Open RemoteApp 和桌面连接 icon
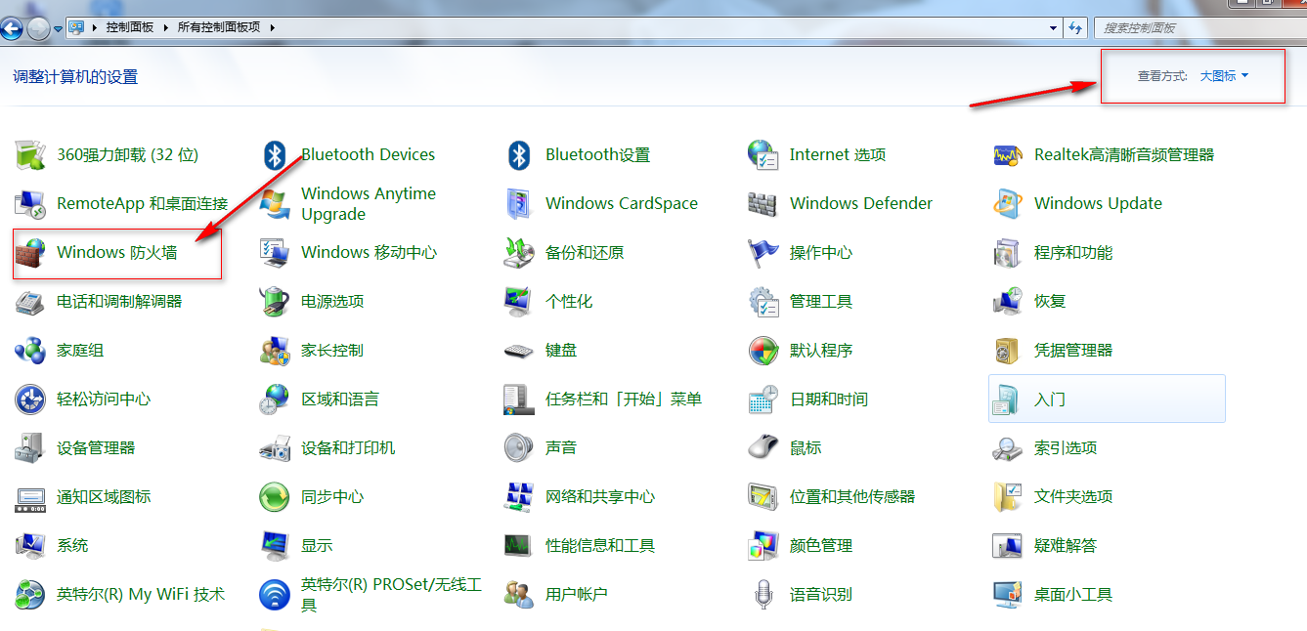This screenshot has height=631, width=1307. pyautogui.click(x=30, y=203)
